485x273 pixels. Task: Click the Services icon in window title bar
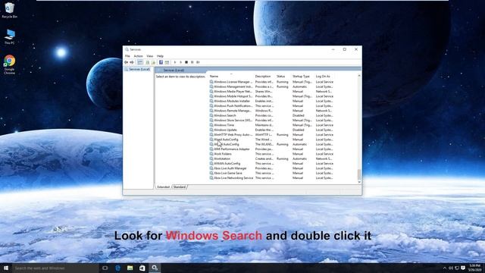(x=127, y=49)
